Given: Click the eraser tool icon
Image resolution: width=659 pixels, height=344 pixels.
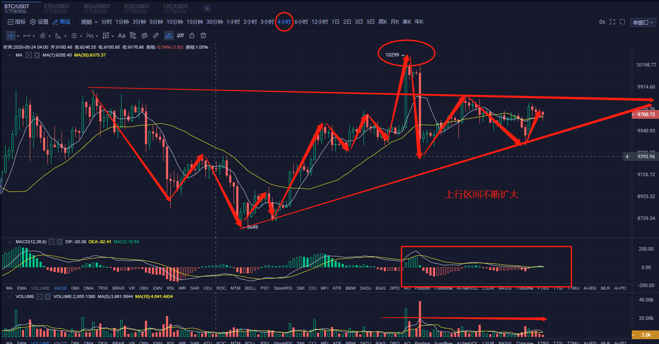Looking at the screenshot, I should pyautogui.click(x=144, y=35).
